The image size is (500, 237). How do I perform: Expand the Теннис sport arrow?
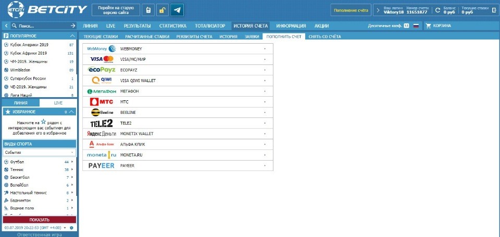pyautogui.click(x=72, y=169)
